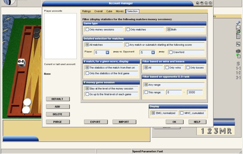Click the 1-1 score icon
This screenshot has height=154, width=243.
pos(238,68)
